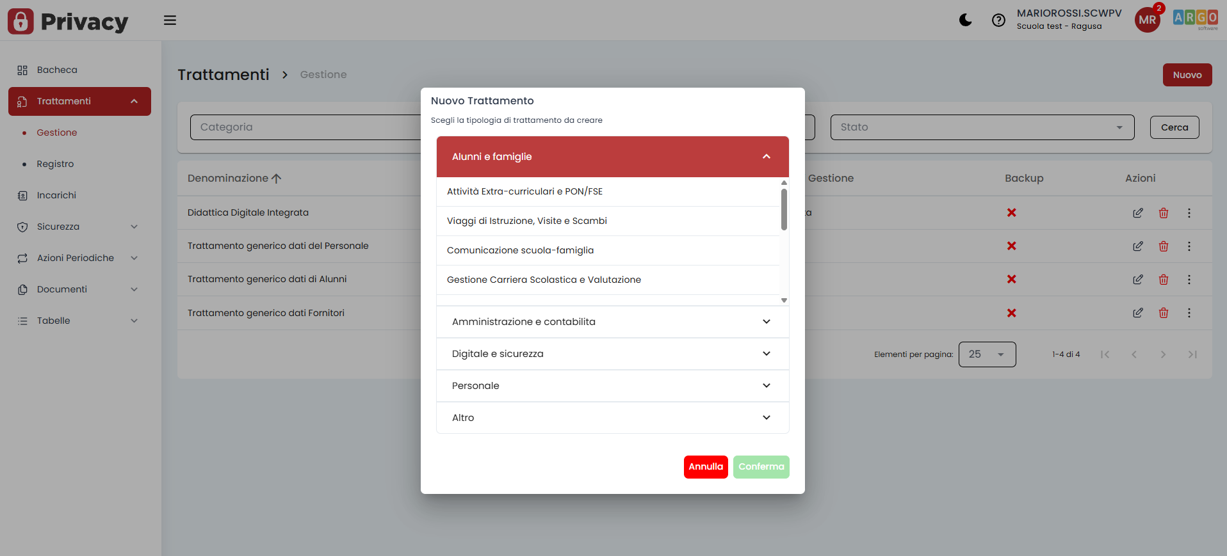
Task: Edit the Didattica Digitale Integrata row
Action: click(1137, 213)
